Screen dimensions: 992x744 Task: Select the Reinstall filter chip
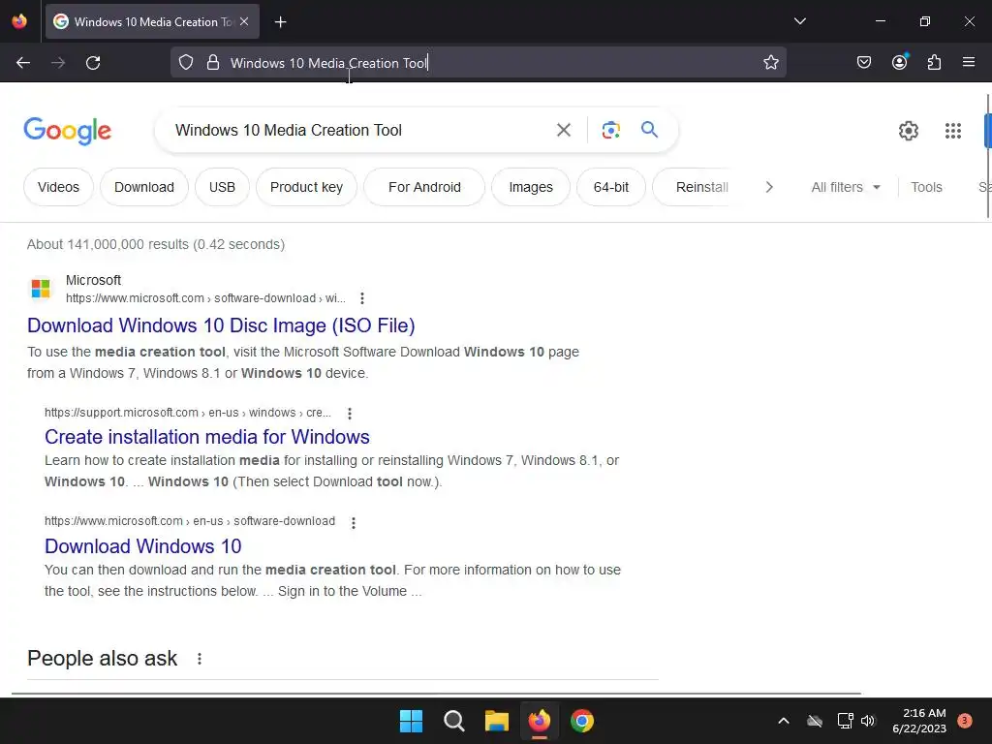[694, 187]
